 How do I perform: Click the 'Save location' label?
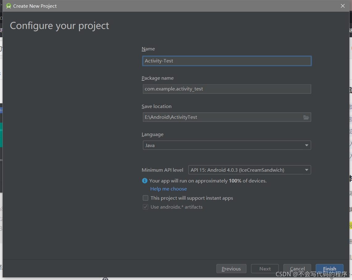coord(156,106)
